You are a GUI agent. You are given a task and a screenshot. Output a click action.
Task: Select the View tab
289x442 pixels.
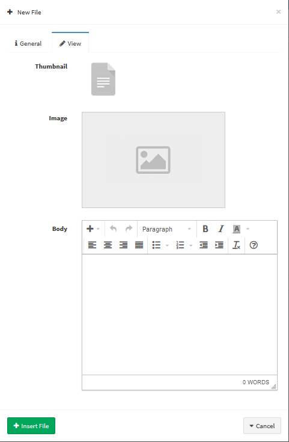[x=70, y=43]
